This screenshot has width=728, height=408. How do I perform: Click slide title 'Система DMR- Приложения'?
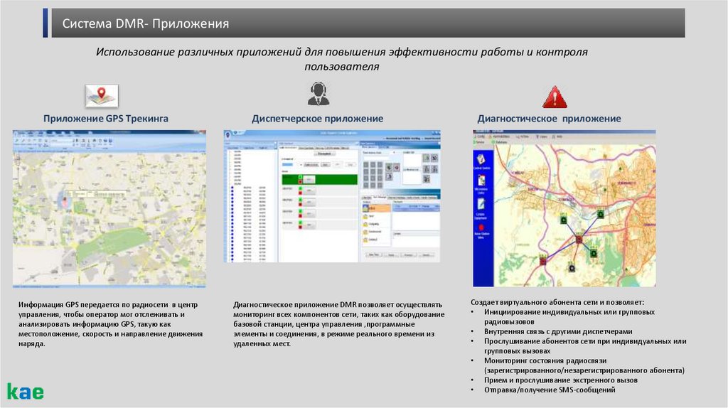point(145,23)
